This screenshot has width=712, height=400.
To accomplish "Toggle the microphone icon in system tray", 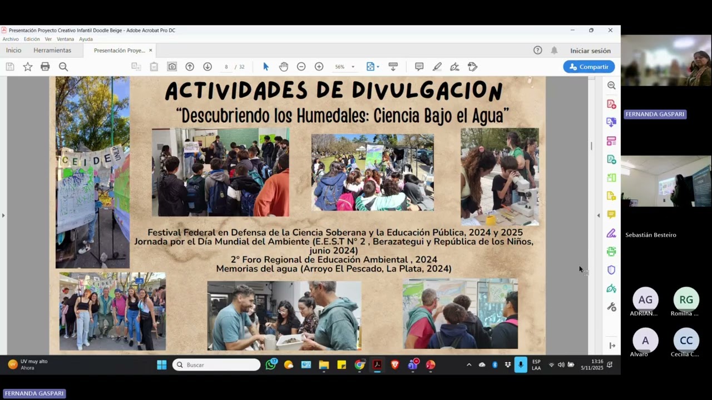I will point(521,365).
